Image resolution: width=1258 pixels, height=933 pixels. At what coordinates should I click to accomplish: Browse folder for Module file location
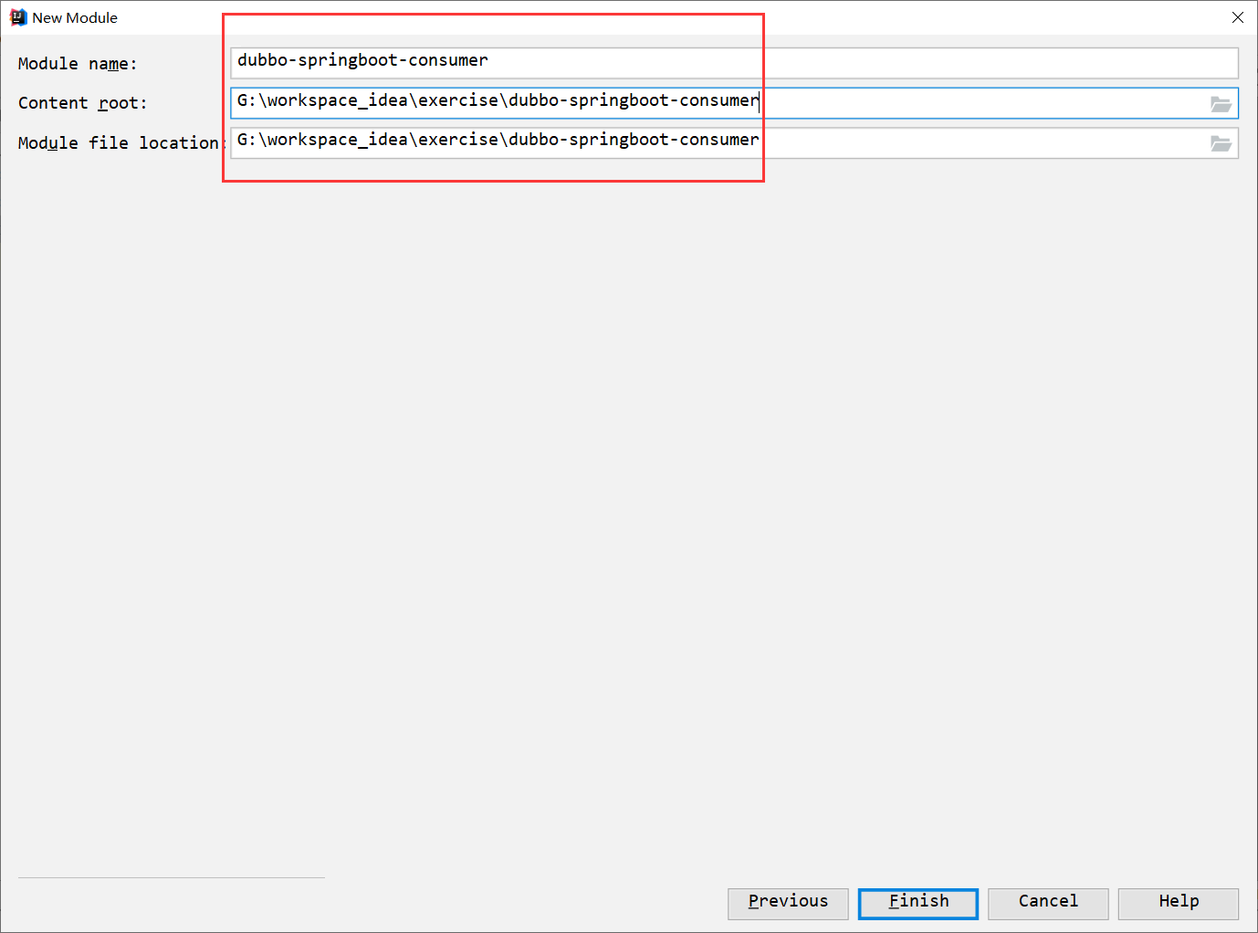coord(1221,143)
